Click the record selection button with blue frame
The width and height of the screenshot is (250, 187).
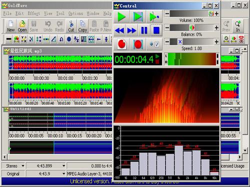138,44
